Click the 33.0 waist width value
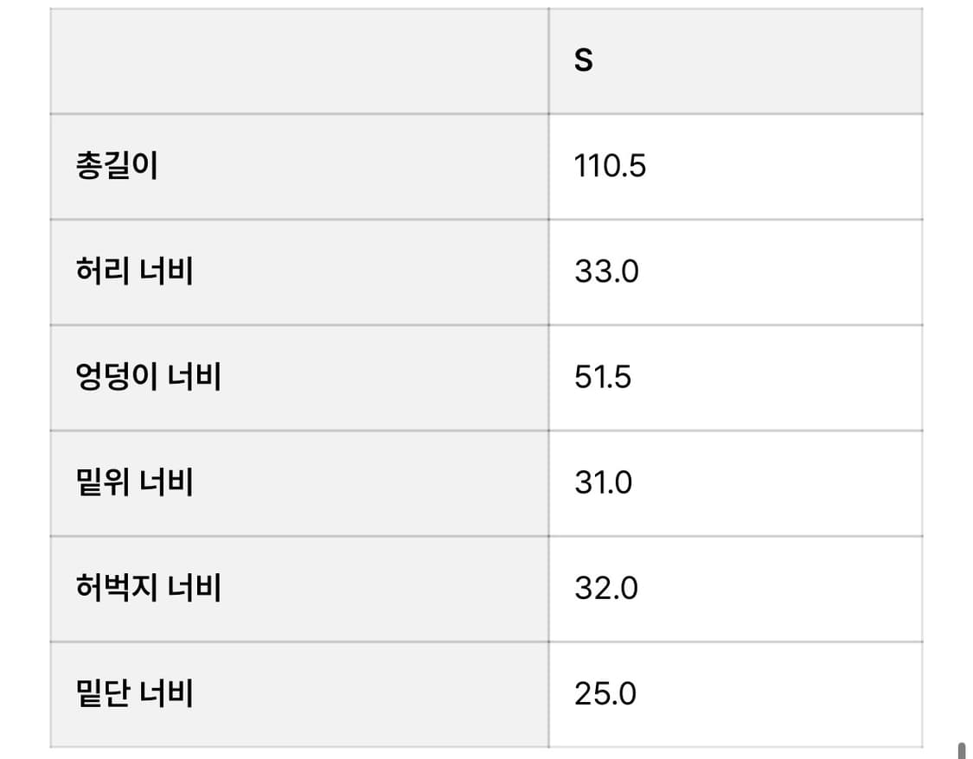The height and width of the screenshot is (759, 973). click(x=606, y=271)
